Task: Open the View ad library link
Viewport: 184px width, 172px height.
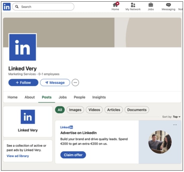Action: coord(18,156)
